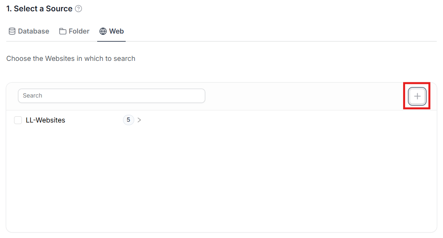
Task: Click the "Choose the Websites" instruction text
Action: [71, 59]
